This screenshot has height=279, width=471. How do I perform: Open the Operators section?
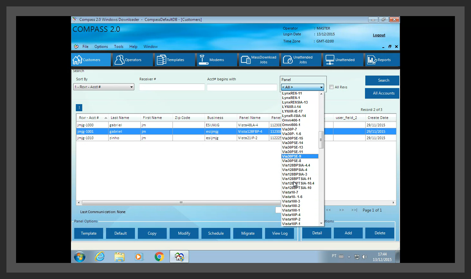click(x=133, y=60)
